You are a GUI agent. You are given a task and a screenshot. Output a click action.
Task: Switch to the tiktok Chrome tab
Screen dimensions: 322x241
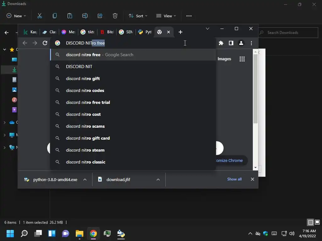click(88, 32)
